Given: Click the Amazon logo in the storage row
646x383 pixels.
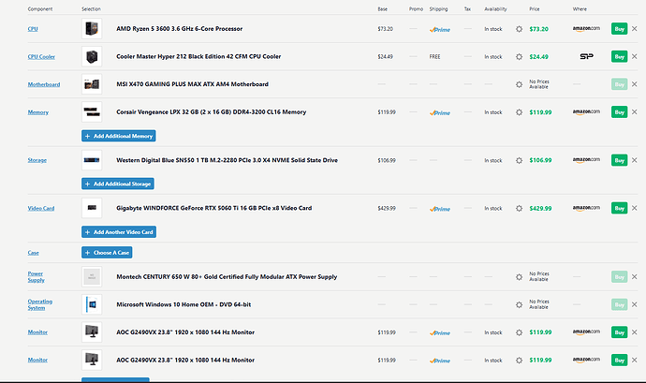Looking at the screenshot, I should coord(586,160).
